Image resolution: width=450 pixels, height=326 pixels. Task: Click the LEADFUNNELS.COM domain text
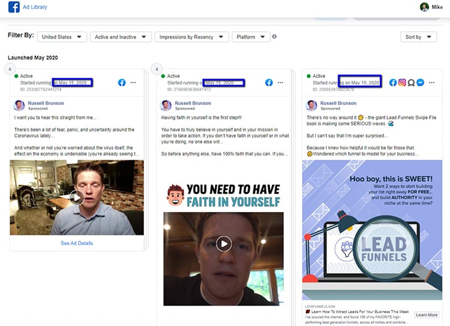click(x=320, y=306)
